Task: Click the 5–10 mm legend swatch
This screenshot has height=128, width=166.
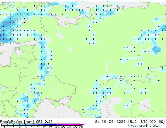Action: click(x=29, y=125)
